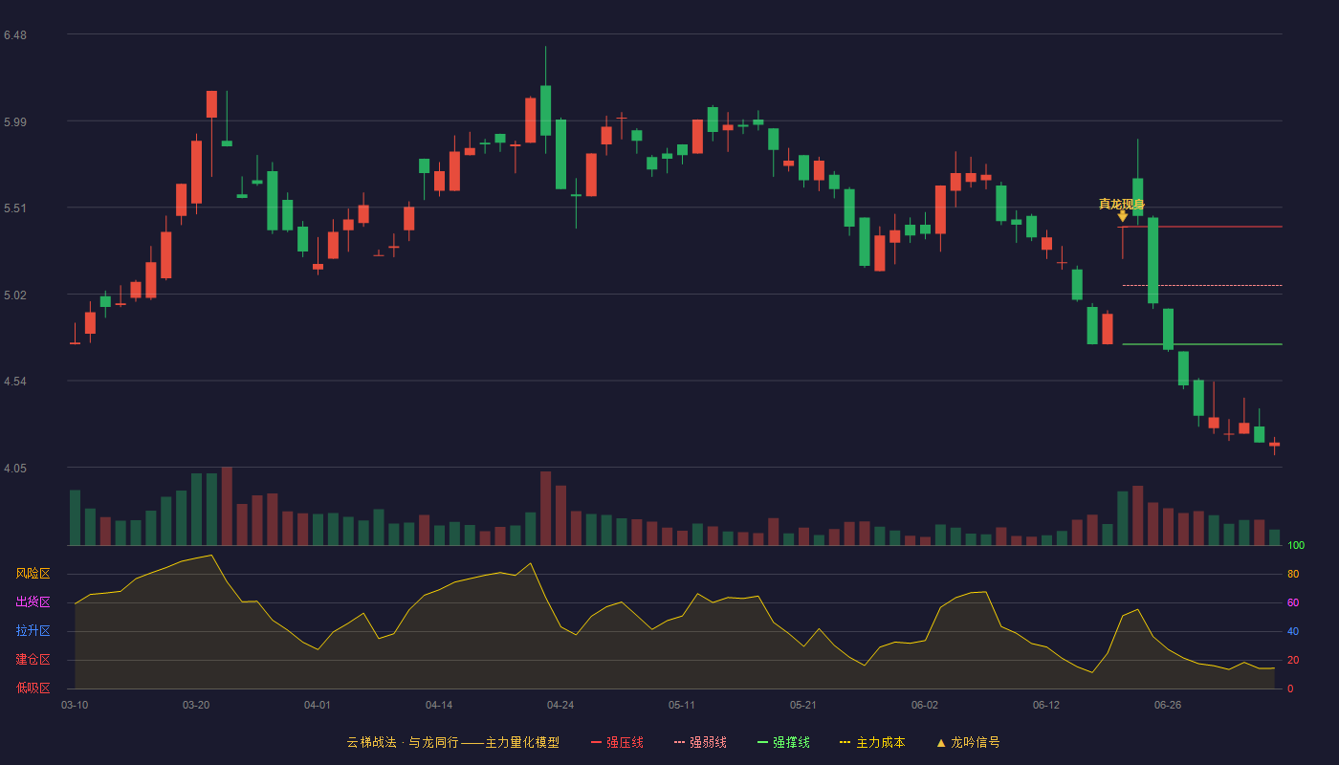The height and width of the screenshot is (765, 1339).
Task: Click the 5.99 price axis label
Action: pos(15,122)
